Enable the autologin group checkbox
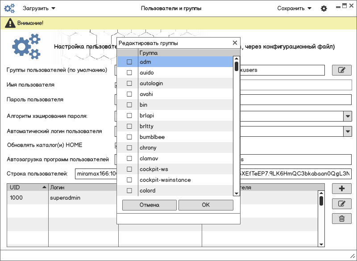Image resolution: width=357 pixels, height=261 pixels. [129, 83]
